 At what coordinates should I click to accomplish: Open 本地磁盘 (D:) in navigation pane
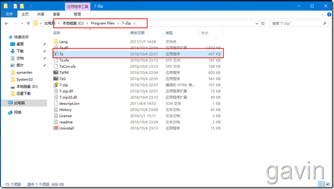(27, 87)
